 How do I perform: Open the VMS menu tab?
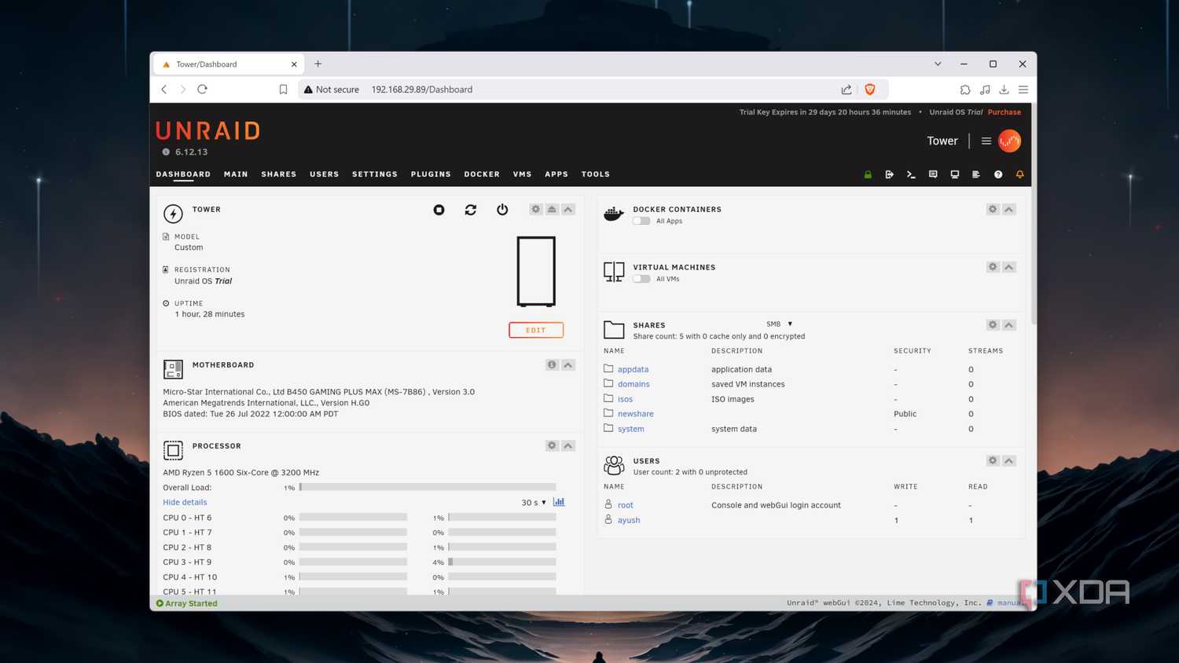523,174
